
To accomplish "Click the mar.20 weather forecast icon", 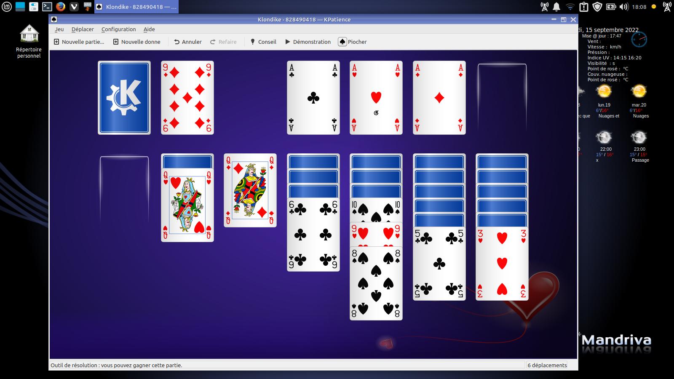I will pos(639,91).
